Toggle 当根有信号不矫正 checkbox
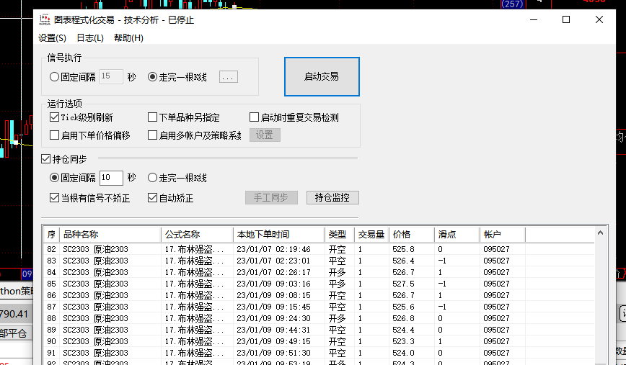Image resolution: width=626 pixels, height=365 pixels. 54,198
